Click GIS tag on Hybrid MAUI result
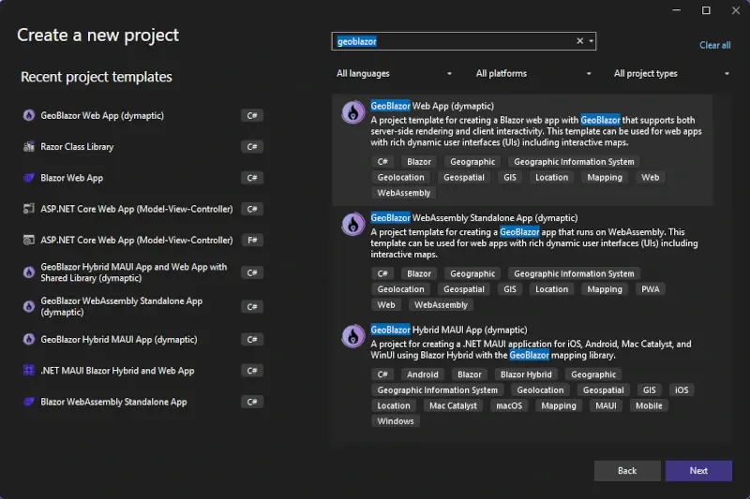 [649, 390]
